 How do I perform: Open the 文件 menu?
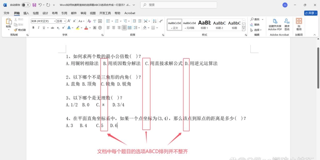tap(7, 13)
